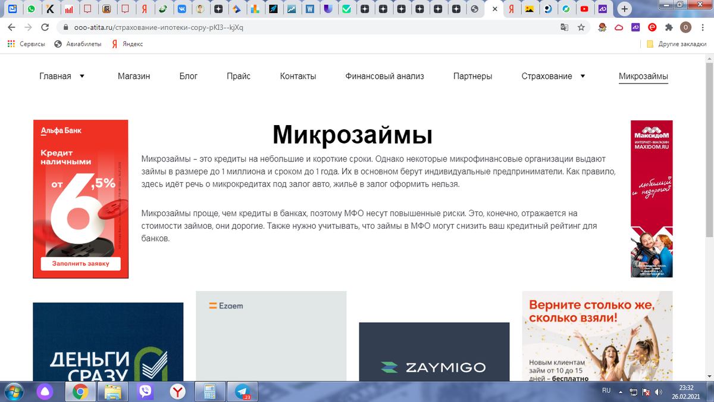
Task: Open Yandex Browser from the taskbar
Action: tap(177, 391)
